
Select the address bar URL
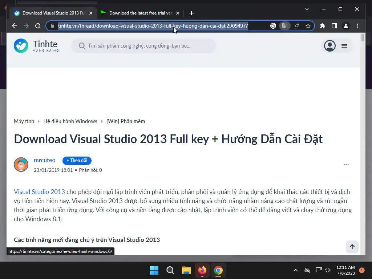pyautogui.click(x=153, y=26)
